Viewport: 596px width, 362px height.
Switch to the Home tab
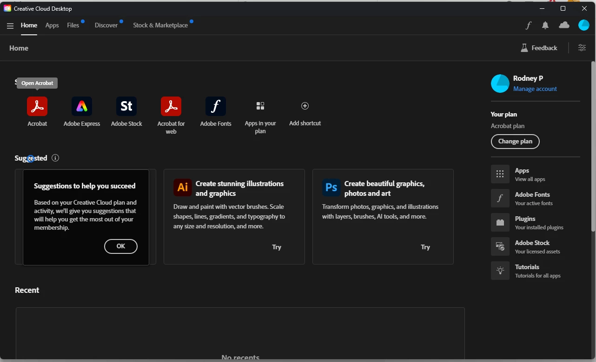pyautogui.click(x=29, y=25)
